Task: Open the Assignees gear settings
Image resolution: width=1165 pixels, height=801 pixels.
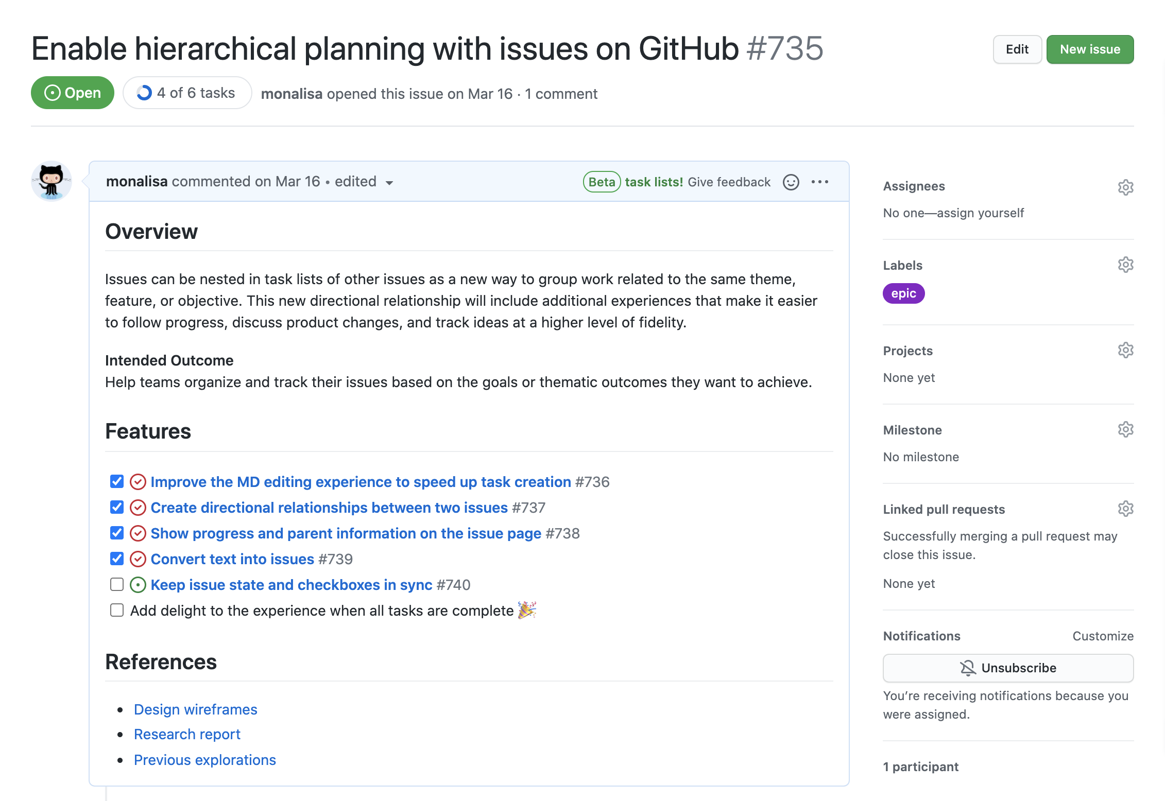Action: pyautogui.click(x=1125, y=187)
